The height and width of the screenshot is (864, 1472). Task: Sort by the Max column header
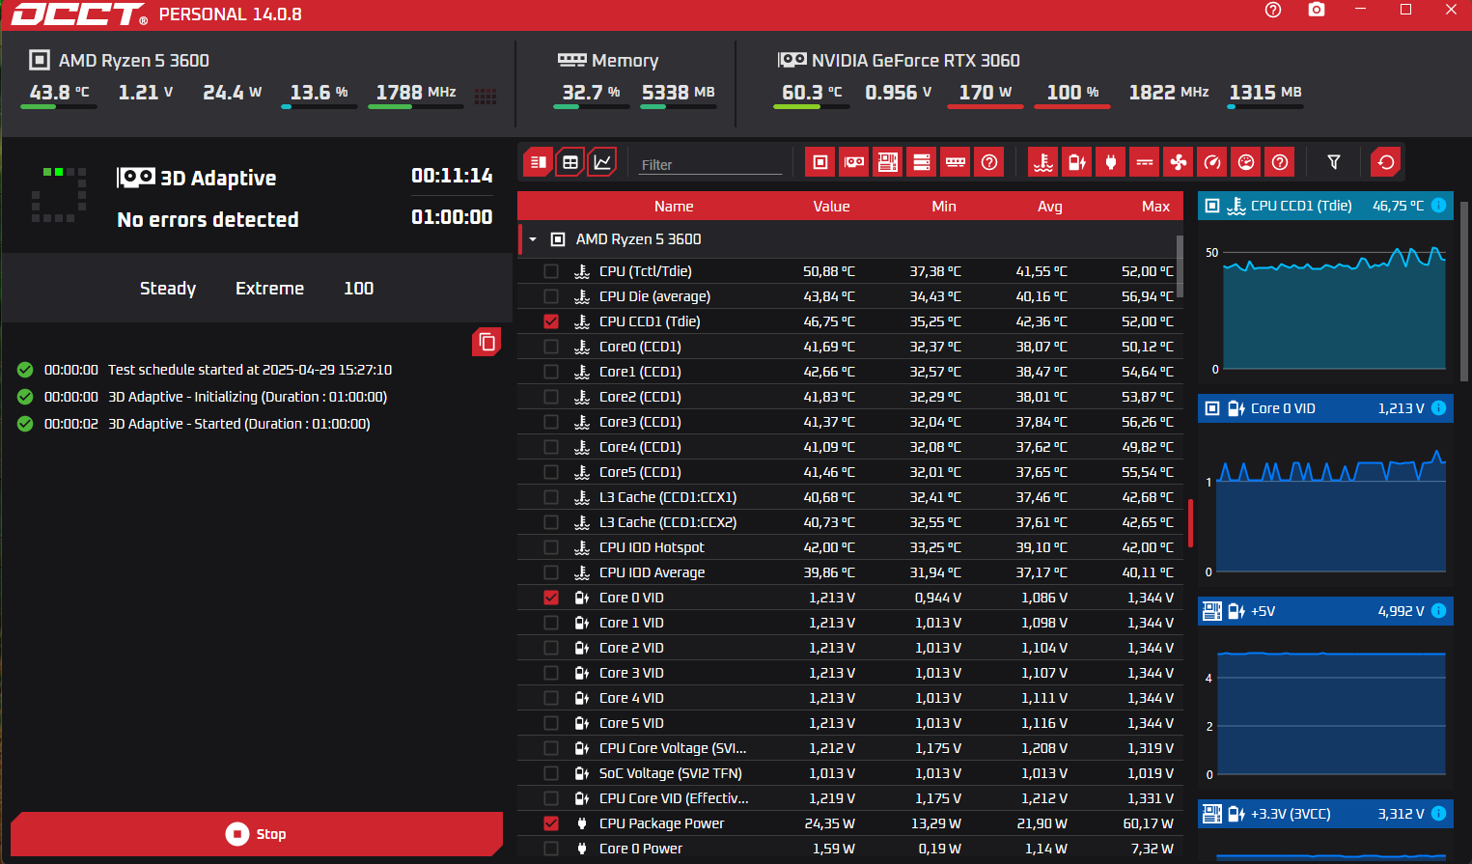[1155, 207]
